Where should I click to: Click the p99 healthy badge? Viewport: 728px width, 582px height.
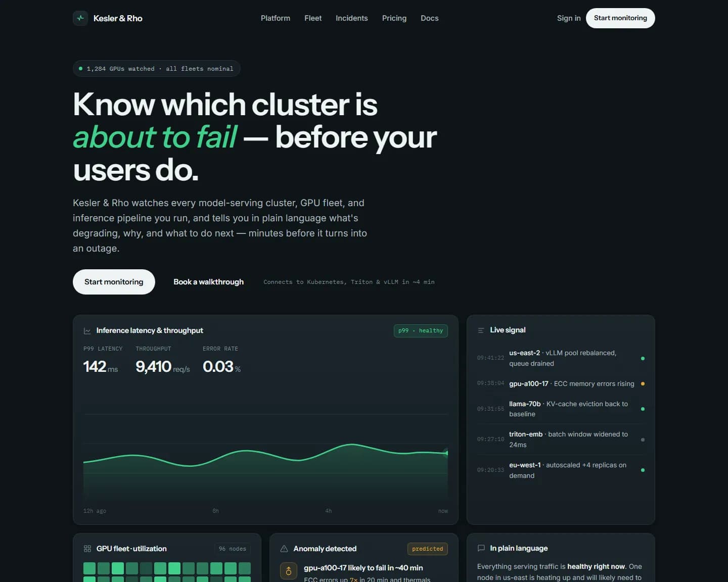(421, 331)
